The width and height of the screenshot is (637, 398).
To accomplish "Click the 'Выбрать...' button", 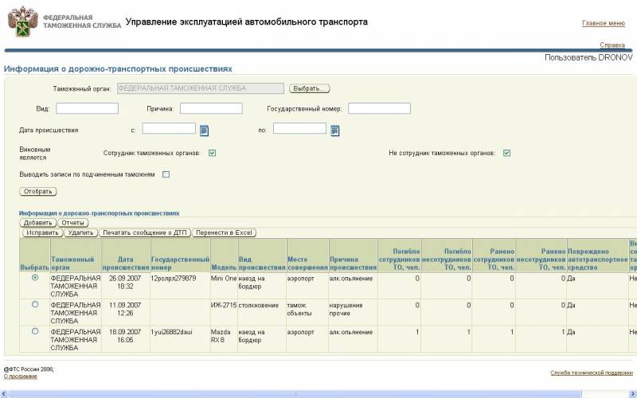I will (x=310, y=88).
